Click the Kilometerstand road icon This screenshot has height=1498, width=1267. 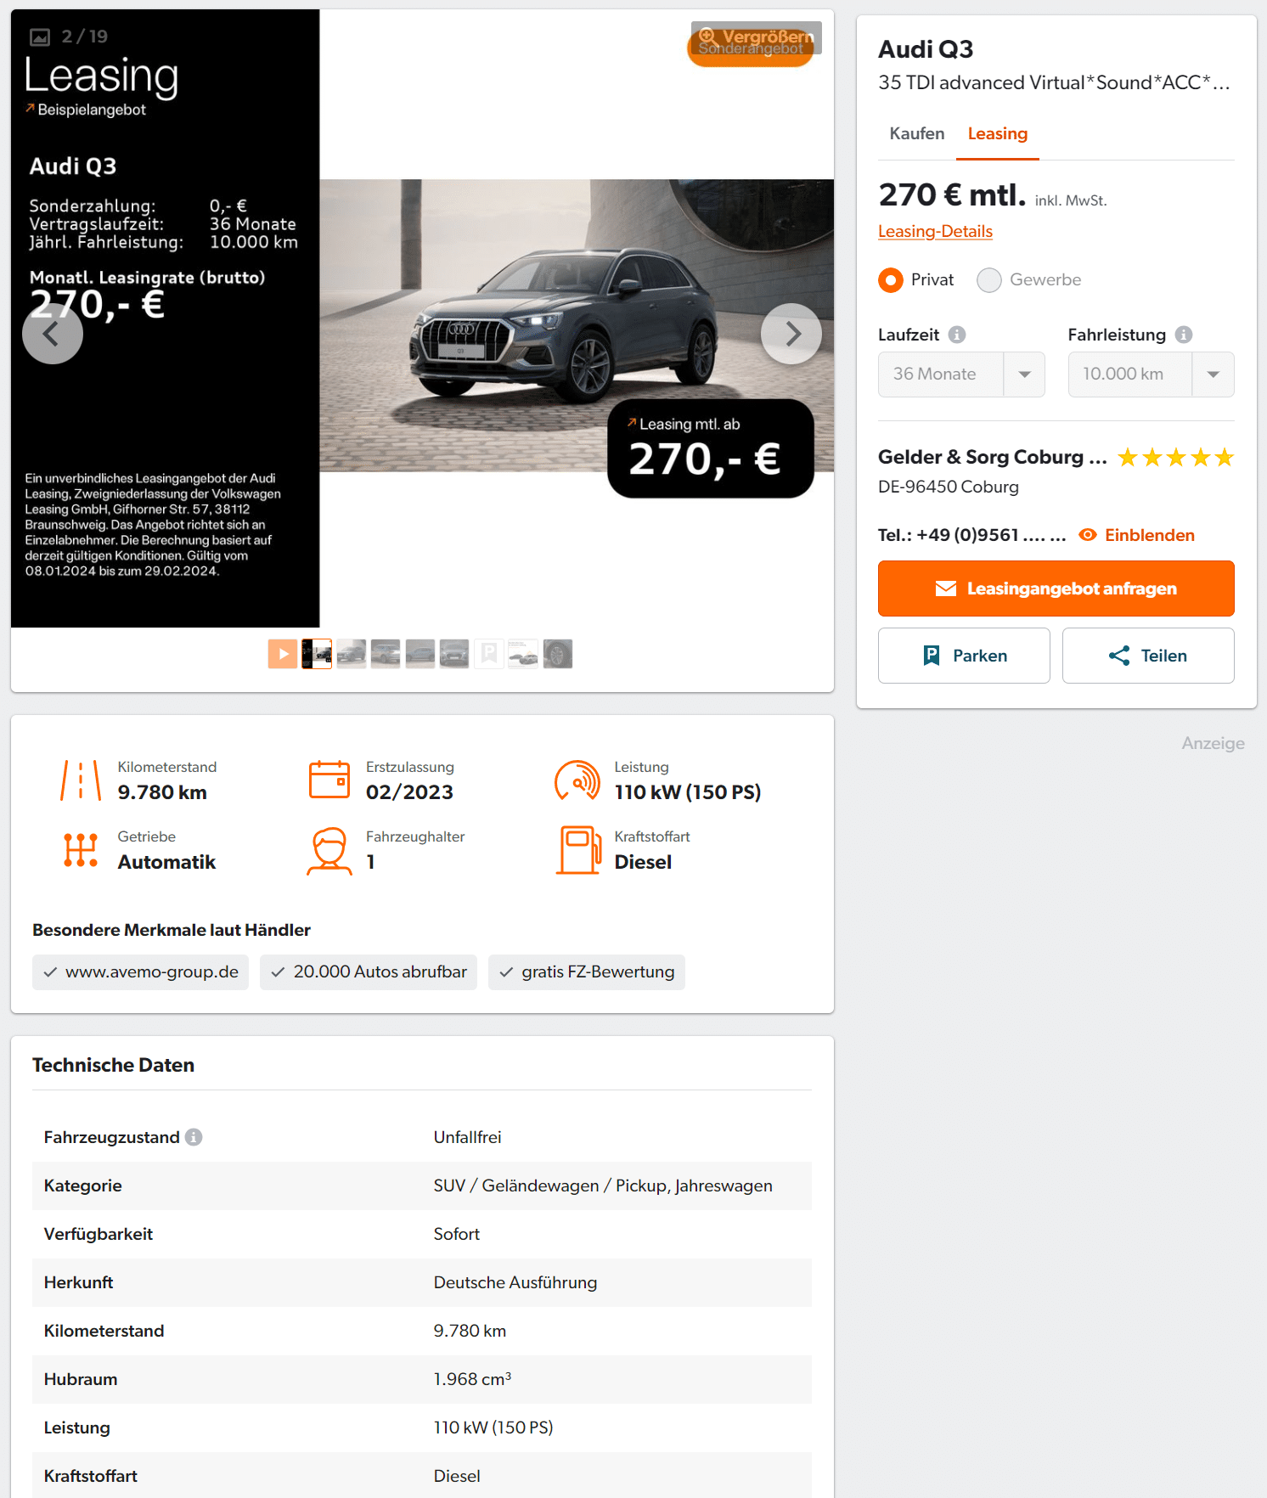point(81,780)
